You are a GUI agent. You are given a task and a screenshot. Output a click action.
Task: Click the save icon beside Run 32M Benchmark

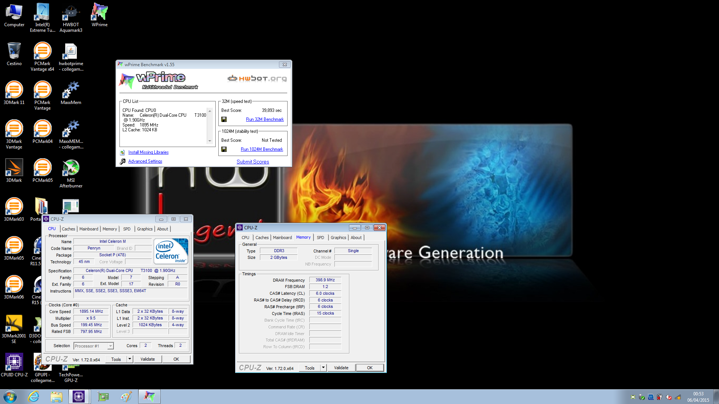[224, 119]
